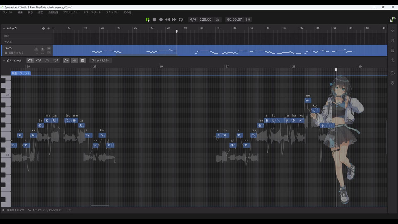Open the cloud panel in right sidebar

point(393,73)
